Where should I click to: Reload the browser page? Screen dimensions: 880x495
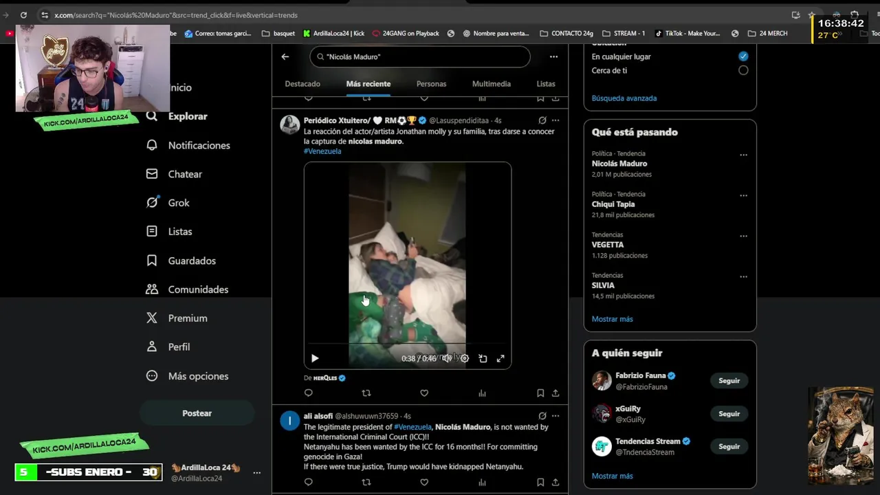point(23,14)
